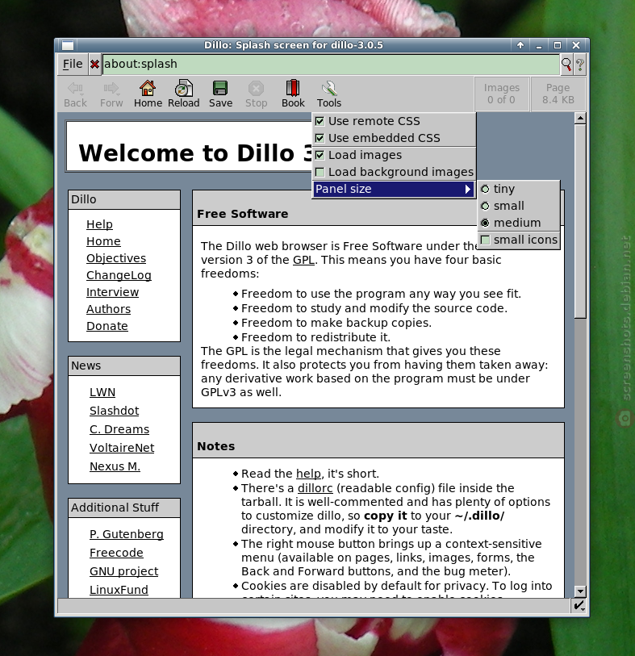This screenshot has width=635, height=656.
Task: Select the medium panel size
Action: coord(519,223)
